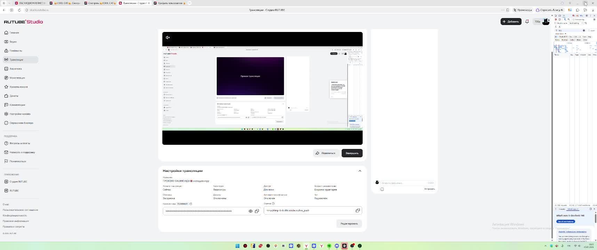
Task: Close the Трансляции browser tab
Action: (149, 3)
